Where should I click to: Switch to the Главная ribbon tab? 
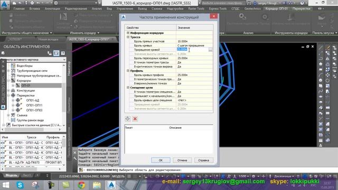coord(19,8)
